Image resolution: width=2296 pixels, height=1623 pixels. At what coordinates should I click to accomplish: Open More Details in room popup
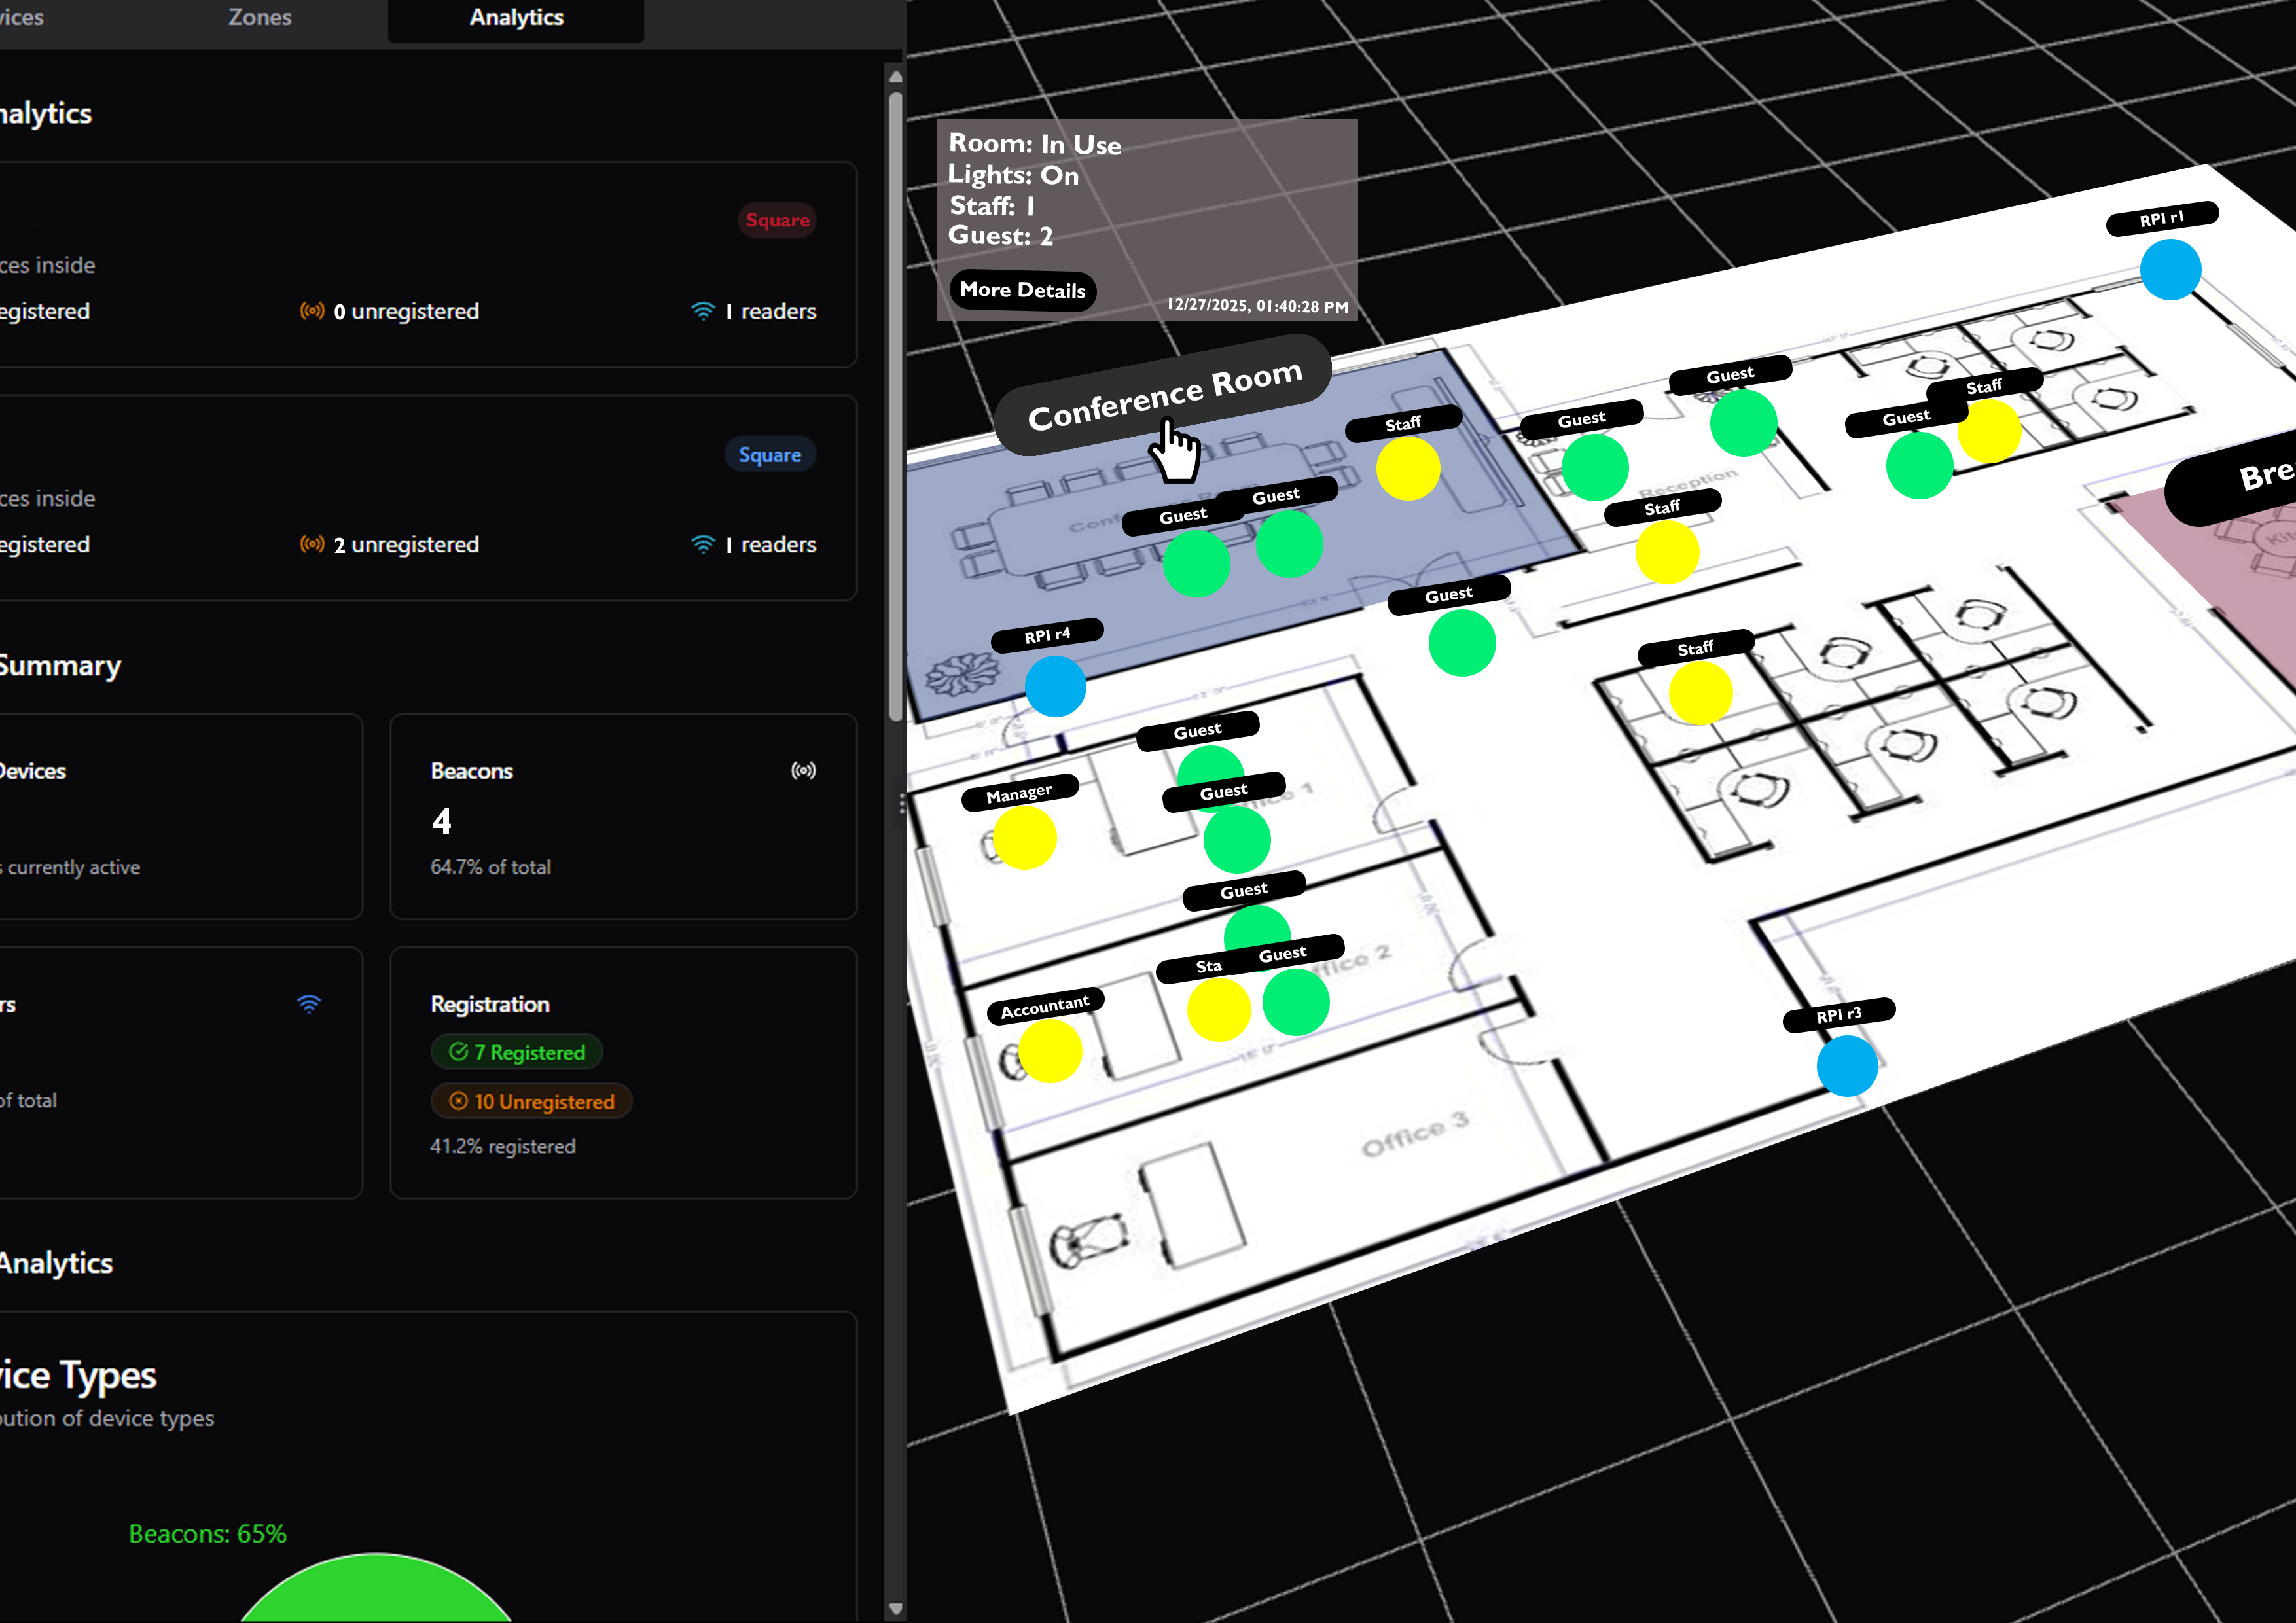(1022, 290)
